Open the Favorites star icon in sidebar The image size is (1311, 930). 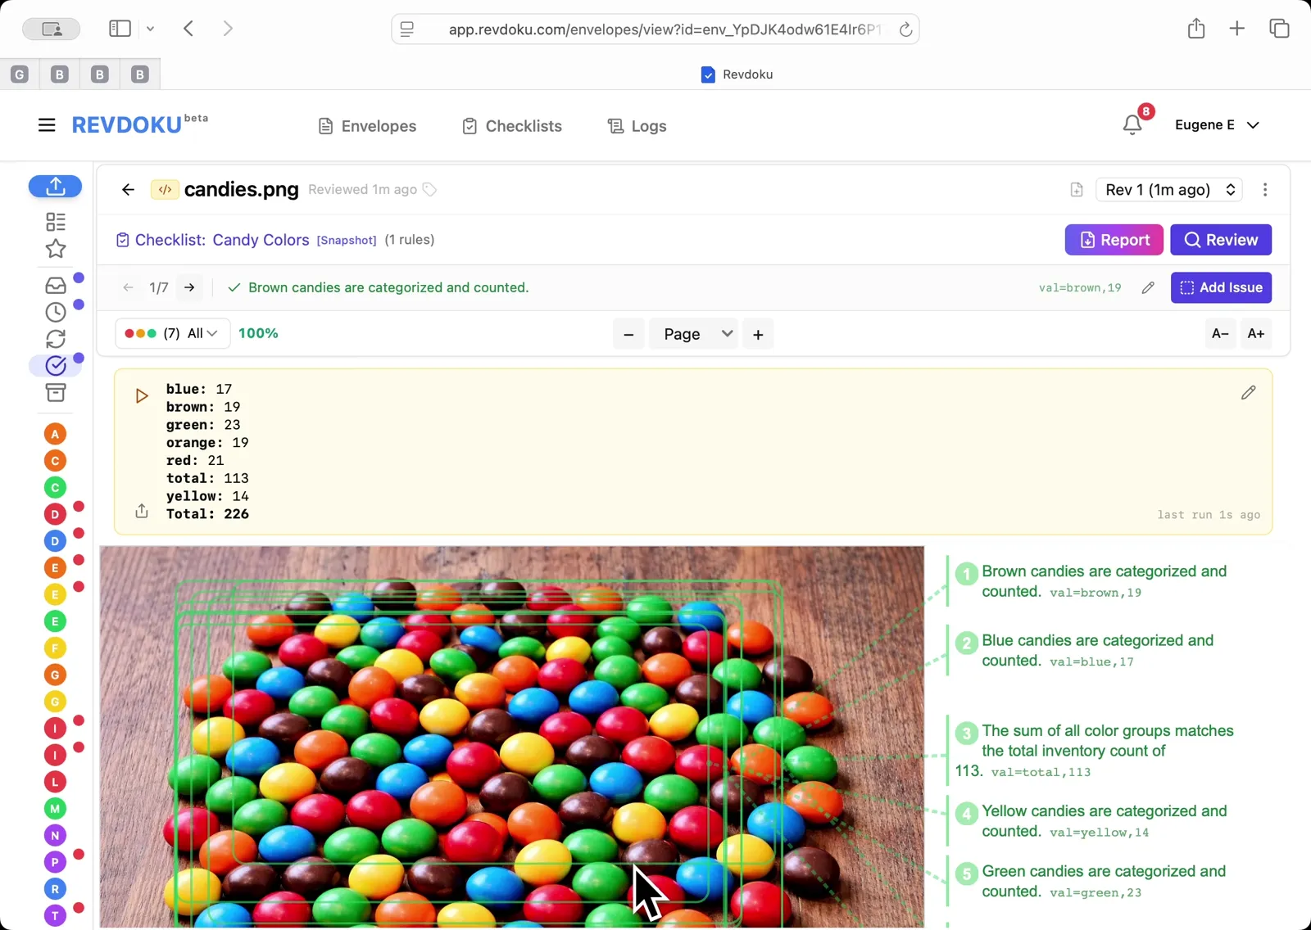pyautogui.click(x=55, y=249)
